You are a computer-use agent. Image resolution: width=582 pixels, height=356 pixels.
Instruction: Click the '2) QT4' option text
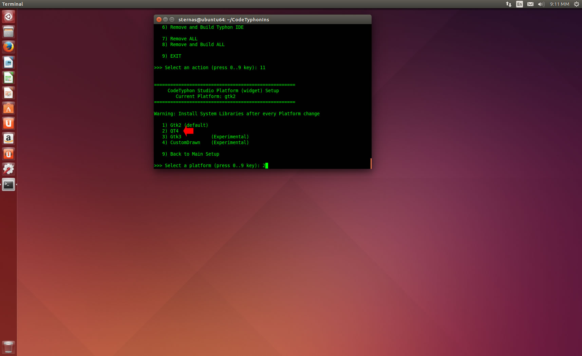[170, 131]
